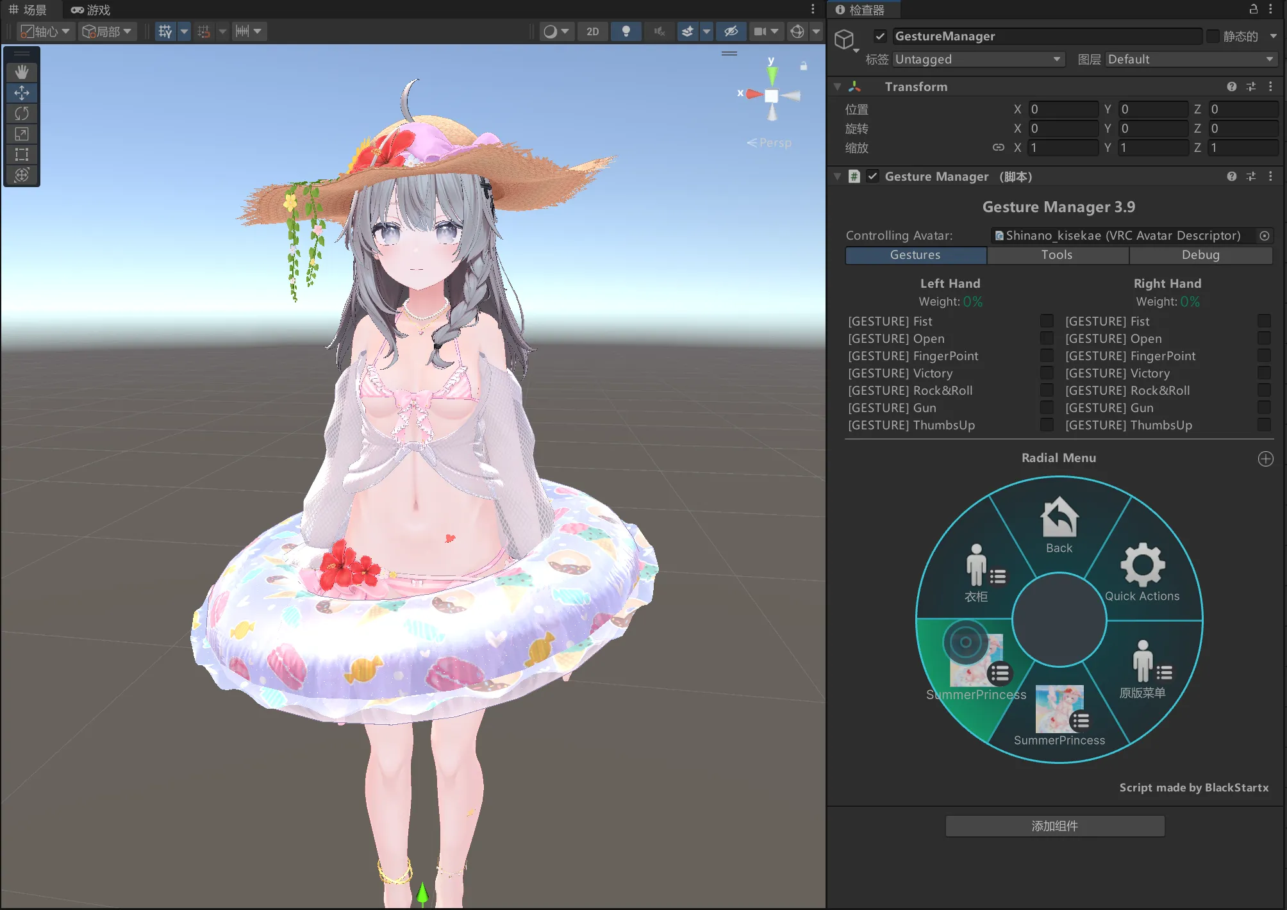
Task: Open Quick Actions in the radial menu
Action: (1142, 572)
